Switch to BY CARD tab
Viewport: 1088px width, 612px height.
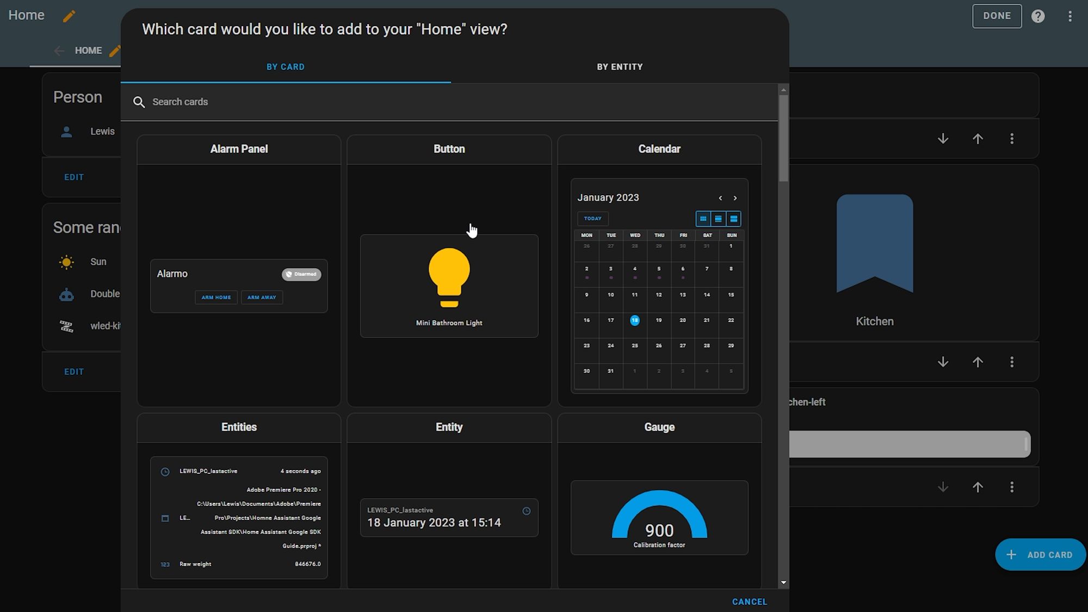point(286,67)
